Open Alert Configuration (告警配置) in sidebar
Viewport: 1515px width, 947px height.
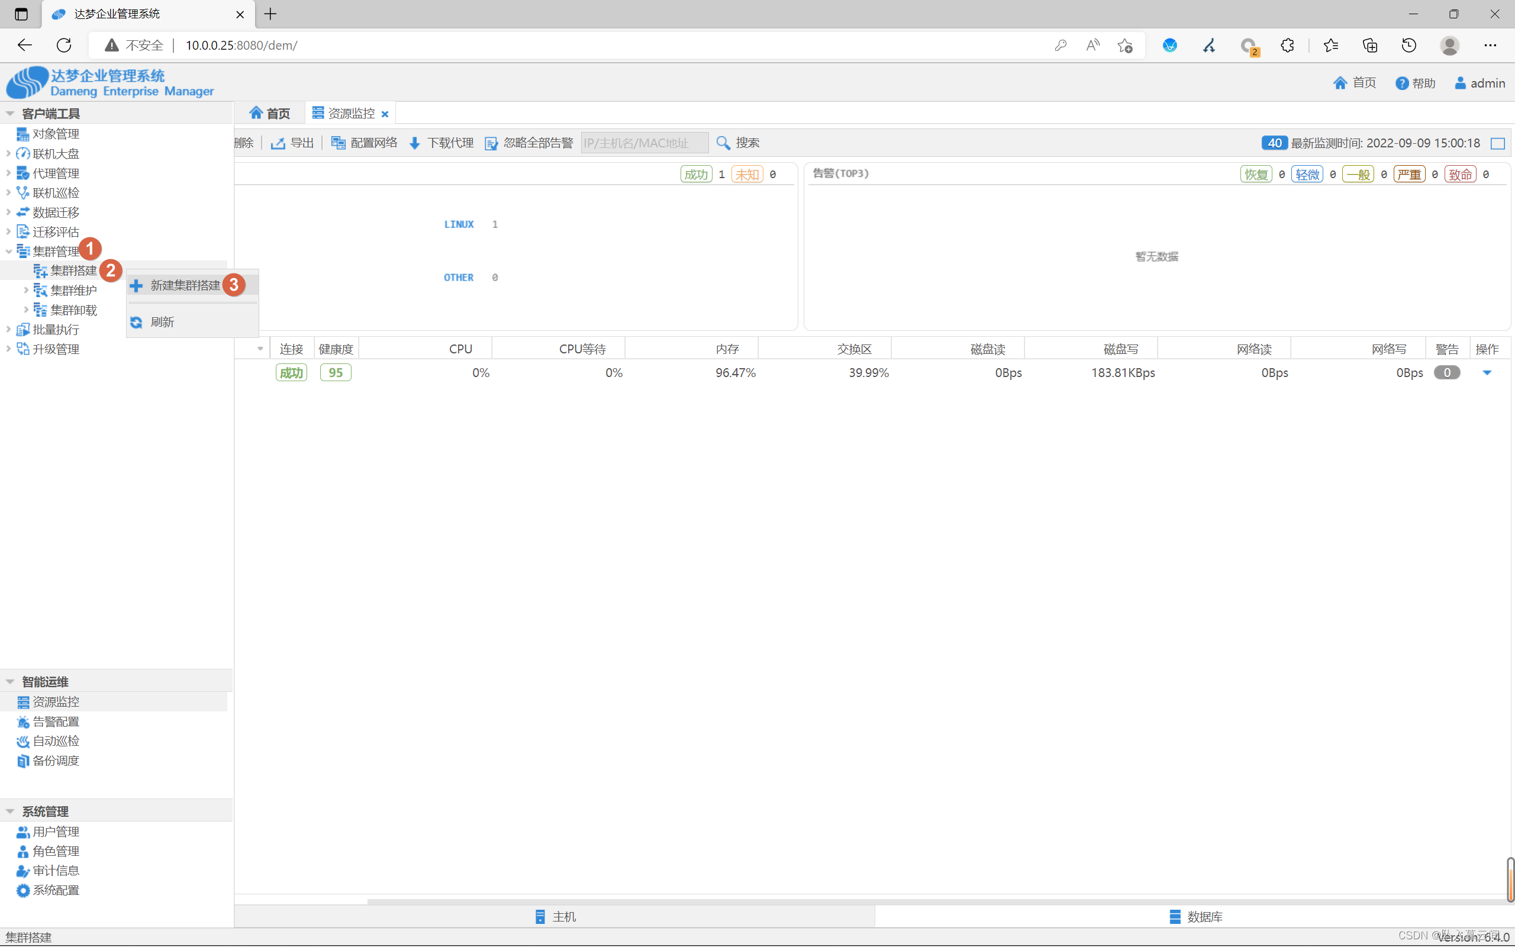coord(55,721)
